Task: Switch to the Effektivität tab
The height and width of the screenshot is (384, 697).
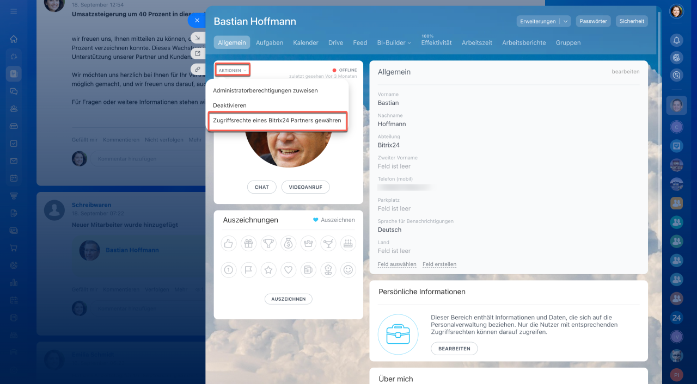Action: click(x=436, y=42)
